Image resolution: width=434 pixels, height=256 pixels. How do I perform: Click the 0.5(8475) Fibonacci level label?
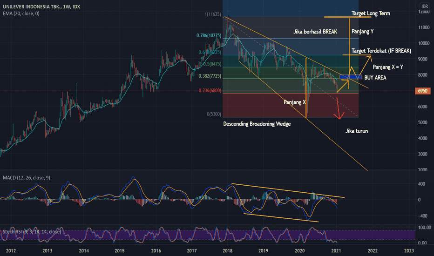[212, 64]
